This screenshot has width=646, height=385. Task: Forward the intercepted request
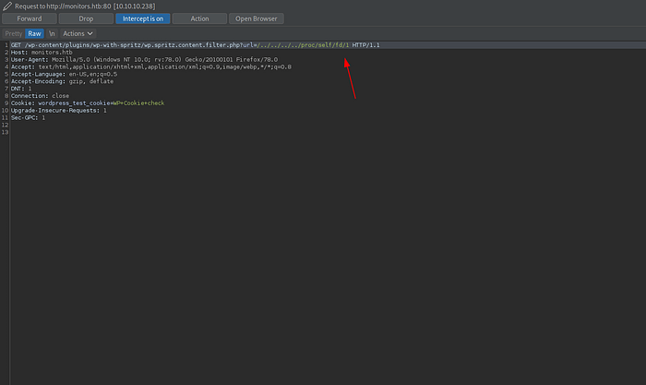30,18
